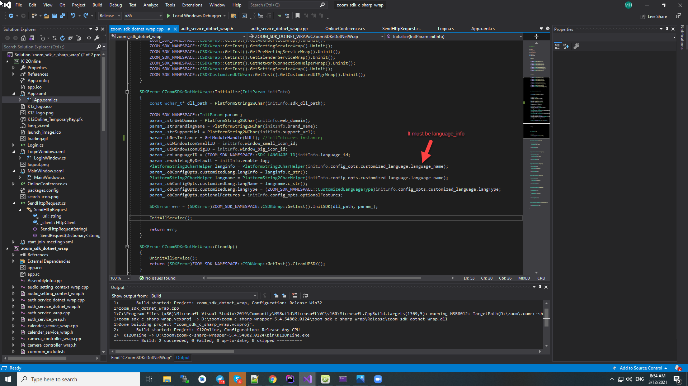This screenshot has width=688, height=386.
Task: Open the Release configuration dropdown
Action: (110, 16)
